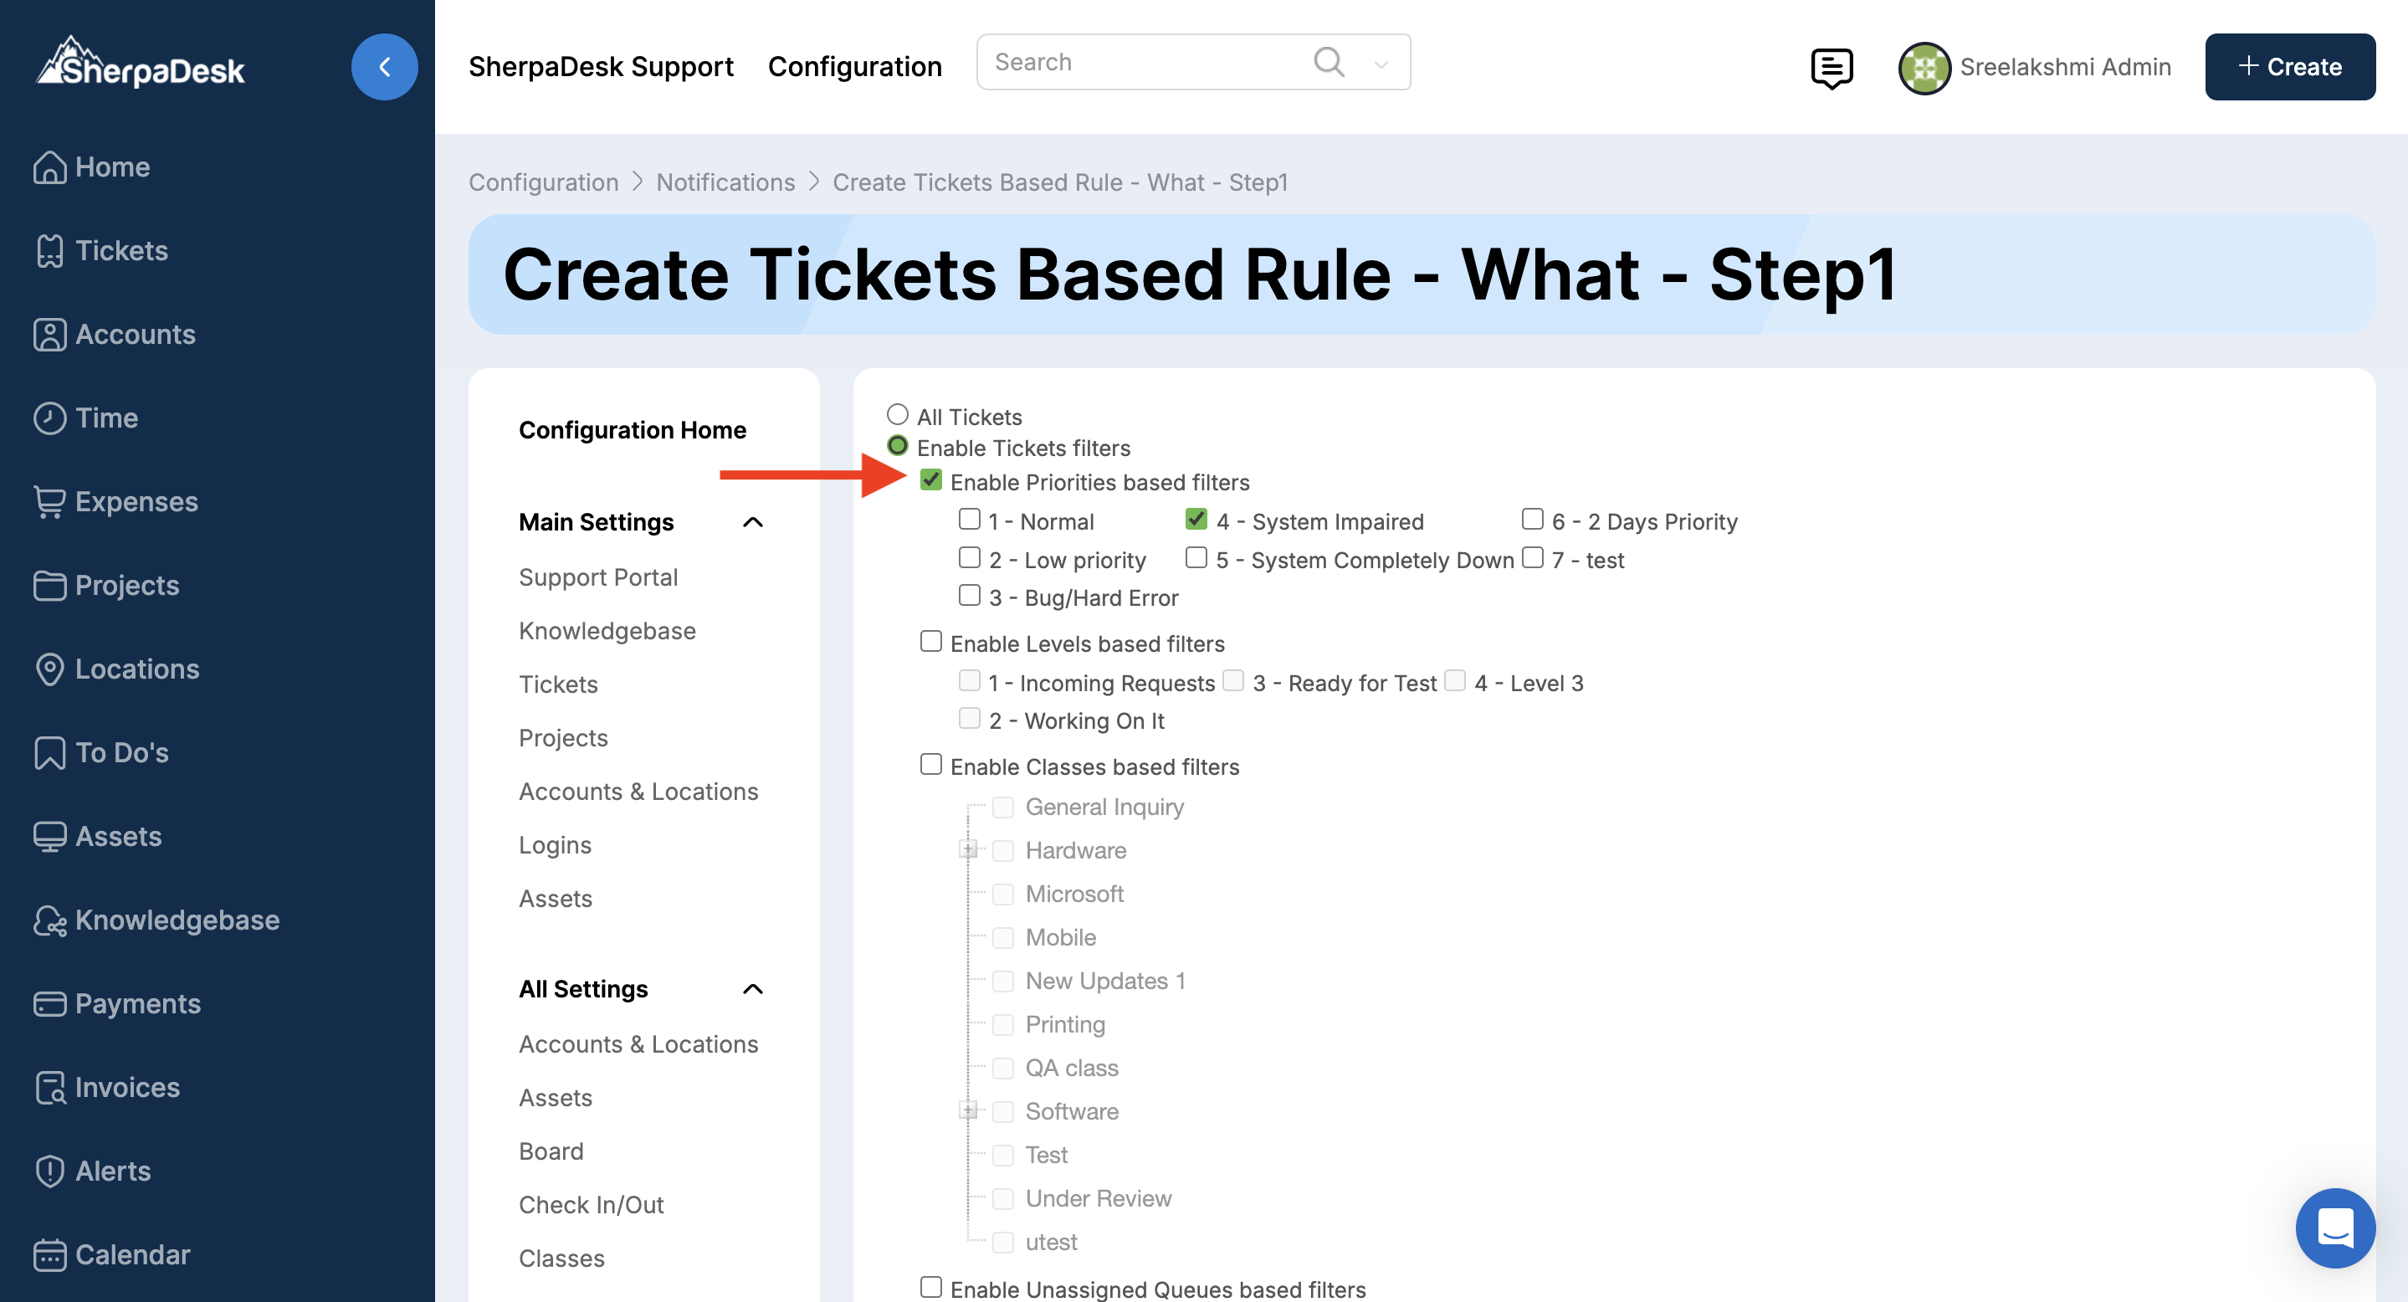Collapse the Main Settings section
The image size is (2408, 1302).
point(752,522)
